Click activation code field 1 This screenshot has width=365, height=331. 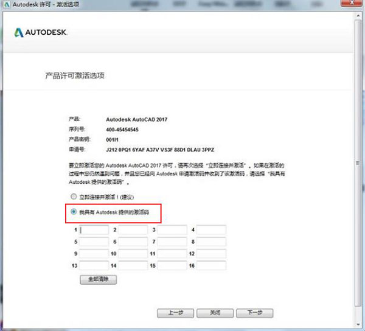pos(94,230)
